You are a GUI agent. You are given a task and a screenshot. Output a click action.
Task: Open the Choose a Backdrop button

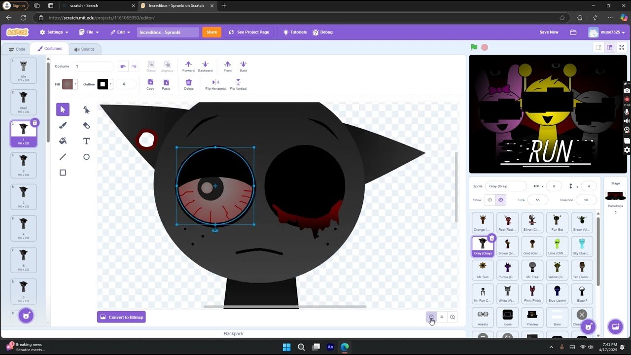point(615,326)
